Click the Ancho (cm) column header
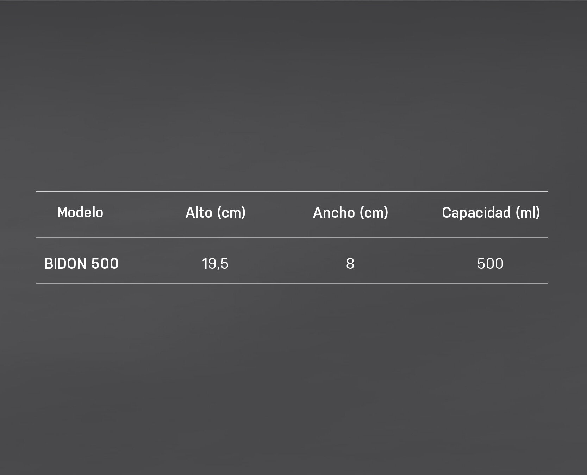The height and width of the screenshot is (475, 587). click(x=350, y=213)
